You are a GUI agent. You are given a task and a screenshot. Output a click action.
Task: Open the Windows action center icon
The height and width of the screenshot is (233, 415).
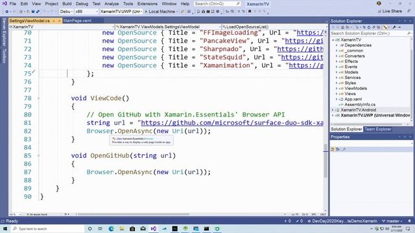tap(408, 228)
